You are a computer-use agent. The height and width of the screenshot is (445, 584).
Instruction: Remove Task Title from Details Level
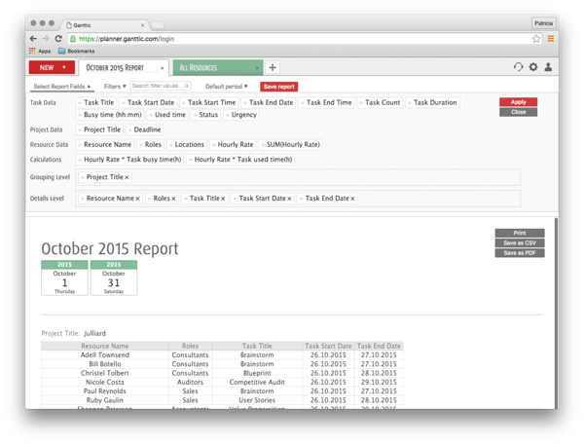point(223,199)
